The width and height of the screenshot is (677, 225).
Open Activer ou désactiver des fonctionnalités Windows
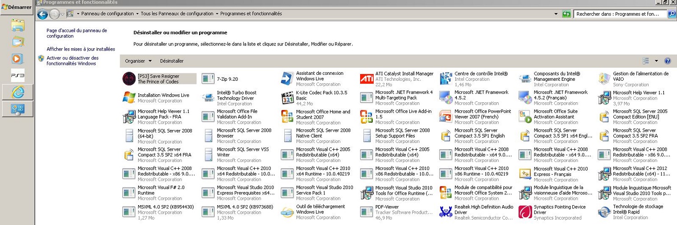click(x=72, y=61)
